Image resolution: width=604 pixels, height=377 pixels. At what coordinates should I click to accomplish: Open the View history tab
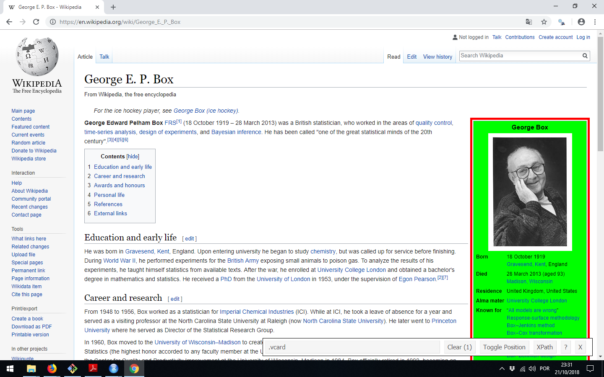[437, 57]
